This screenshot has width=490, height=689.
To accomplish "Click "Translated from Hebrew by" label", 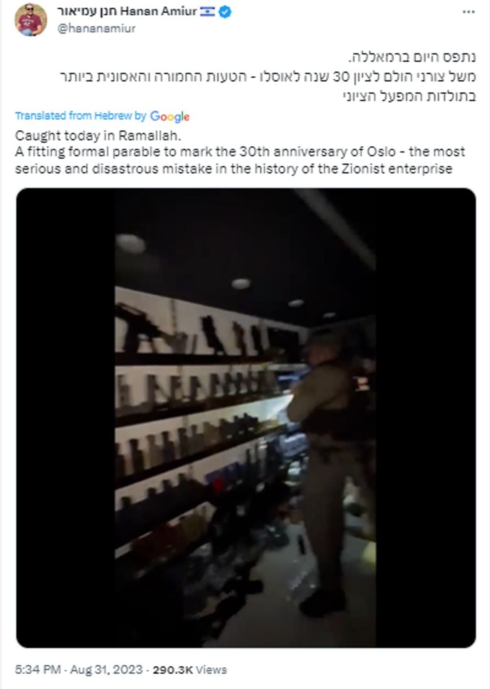I will pos(81,116).
